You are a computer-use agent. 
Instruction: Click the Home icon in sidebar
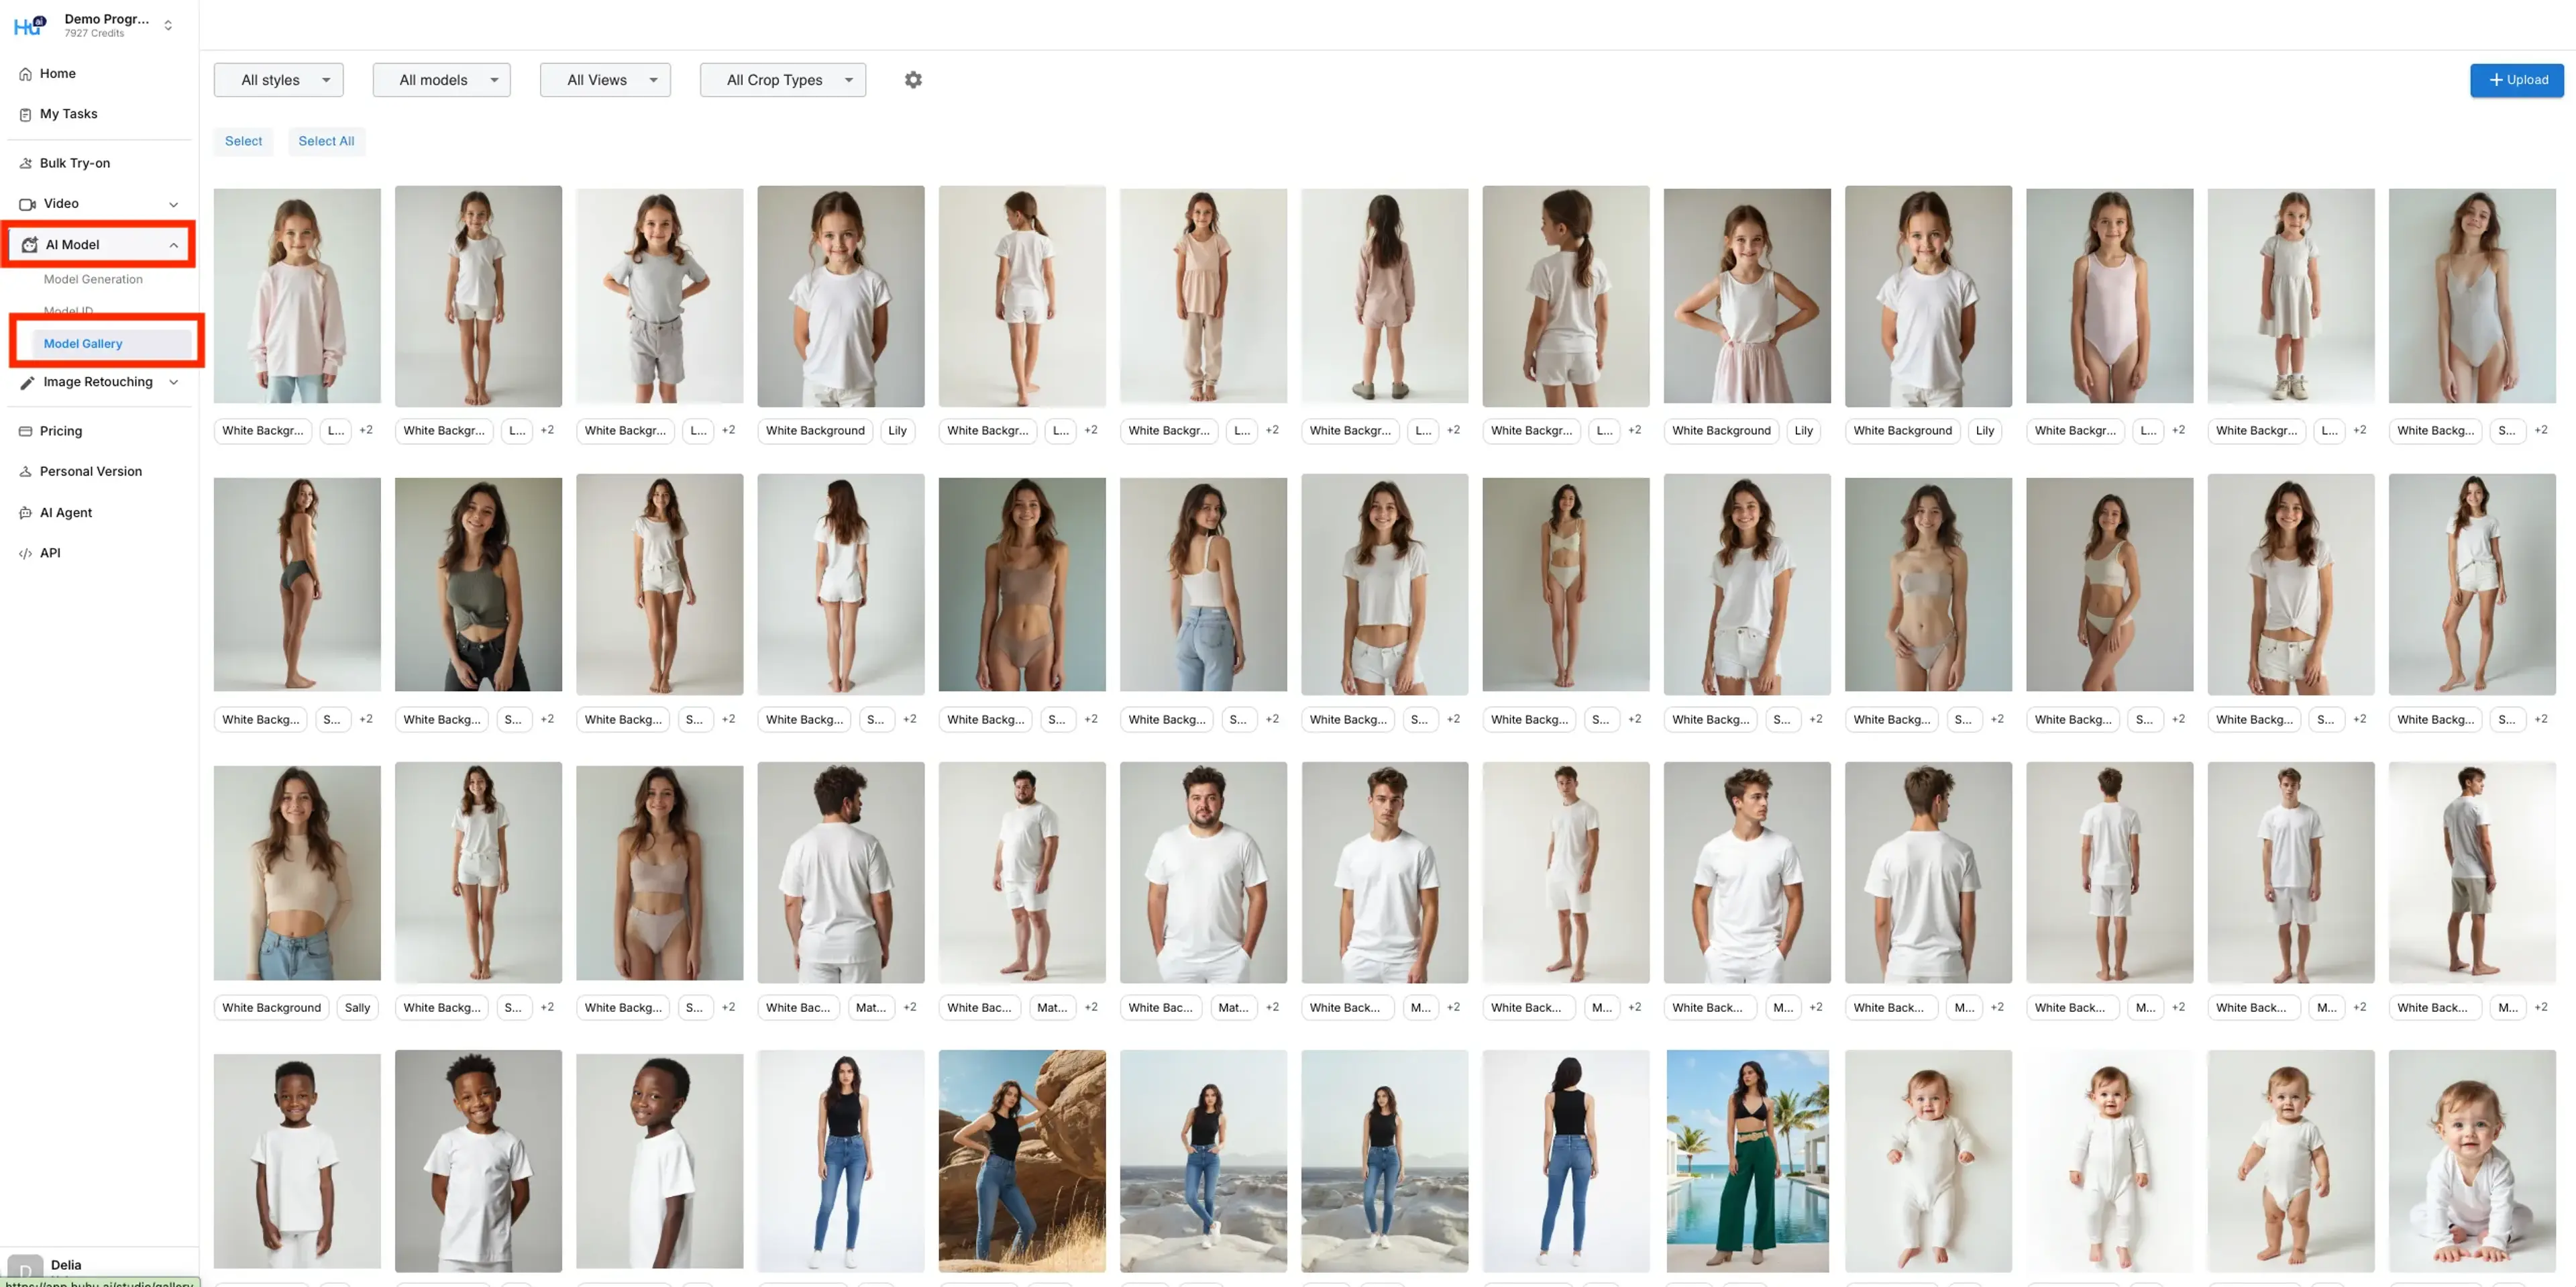pos(26,74)
